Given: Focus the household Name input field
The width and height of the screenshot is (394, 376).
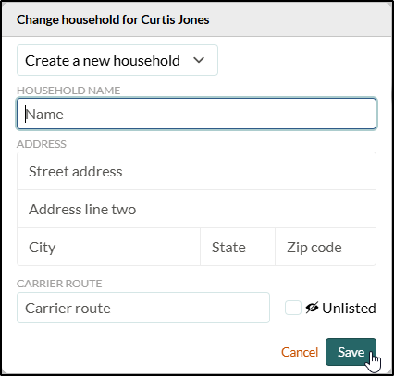Looking at the screenshot, I should click(x=196, y=114).
